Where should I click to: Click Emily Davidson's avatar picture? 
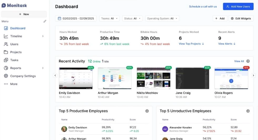tap(64, 129)
